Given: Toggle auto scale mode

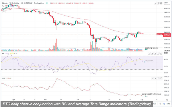Looking at the screenshot, I should click(168, 104).
